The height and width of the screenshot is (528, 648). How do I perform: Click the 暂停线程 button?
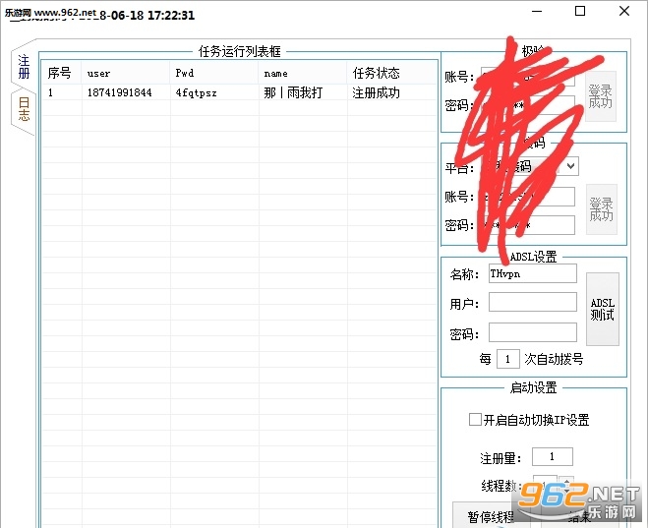pos(491,515)
